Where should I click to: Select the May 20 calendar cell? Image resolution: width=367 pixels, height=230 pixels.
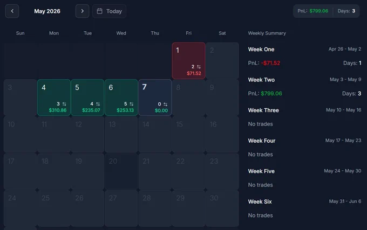(121, 171)
